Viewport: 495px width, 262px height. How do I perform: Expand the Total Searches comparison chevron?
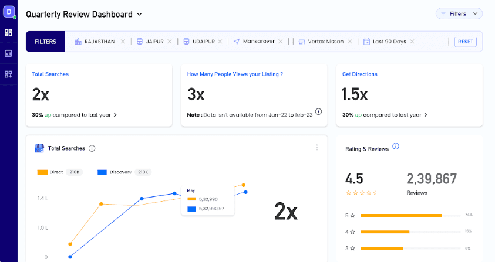coord(115,115)
